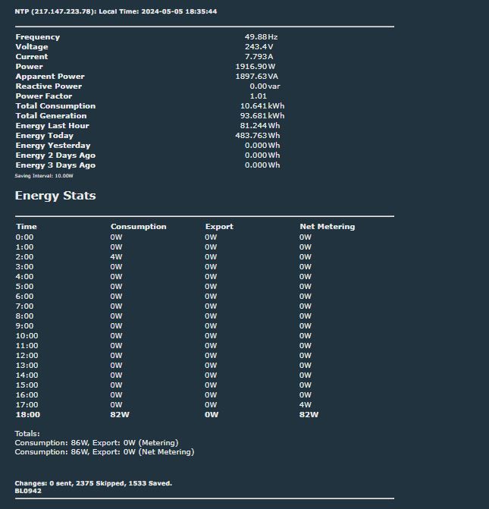Viewport: 489px width, 509px height.
Task: Select the Apparent Power value 1897.63
Action: point(251,77)
